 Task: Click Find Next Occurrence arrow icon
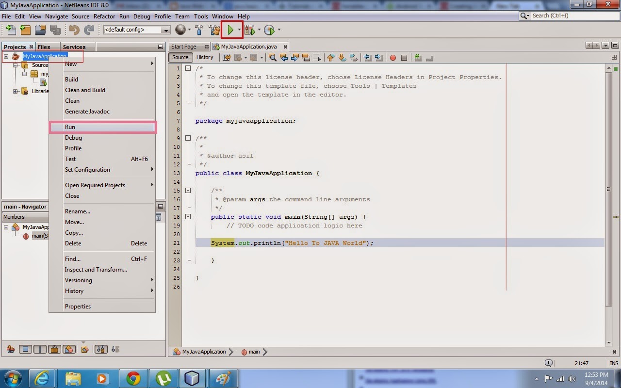[x=294, y=57]
